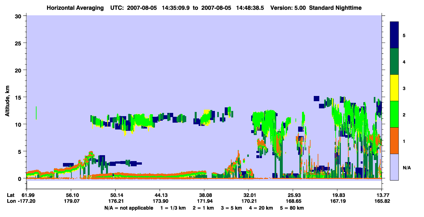Image resolution: width=424 pixels, height=217 pixels.
Task: Click the longitude value 167.19
Action: (337, 201)
